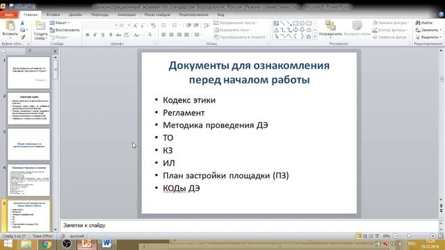Click the Paste (Вставить) clipboard icon
This screenshot has height=250, width=445.
(10, 26)
